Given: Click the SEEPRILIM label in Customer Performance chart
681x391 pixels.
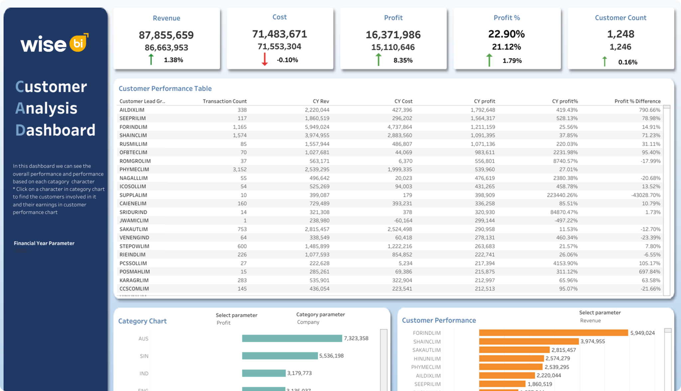Looking at the screenshot, I should click(427, 384).
